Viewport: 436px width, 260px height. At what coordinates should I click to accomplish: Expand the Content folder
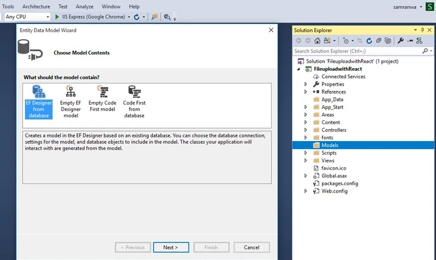pyautogui.click(x=306, y=122)
